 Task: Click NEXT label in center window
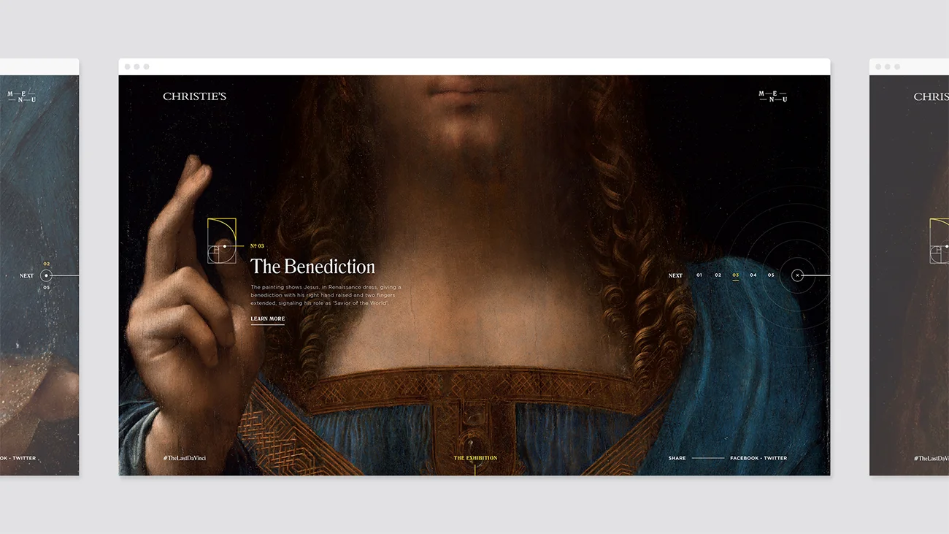(675, 276)
